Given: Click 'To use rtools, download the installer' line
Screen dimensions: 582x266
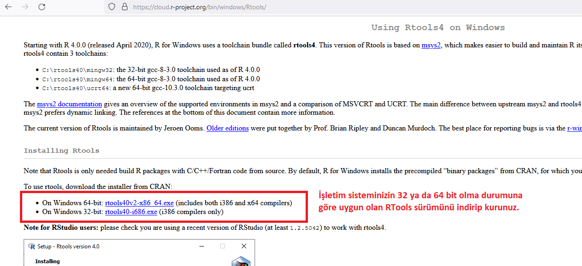Looking at the screenshot, I should coord(98,187).
